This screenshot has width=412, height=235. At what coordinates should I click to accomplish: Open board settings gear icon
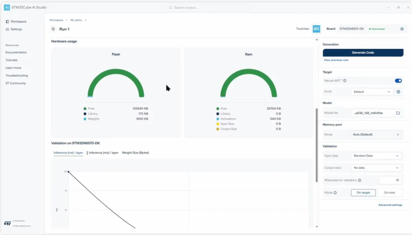[402, 29]
